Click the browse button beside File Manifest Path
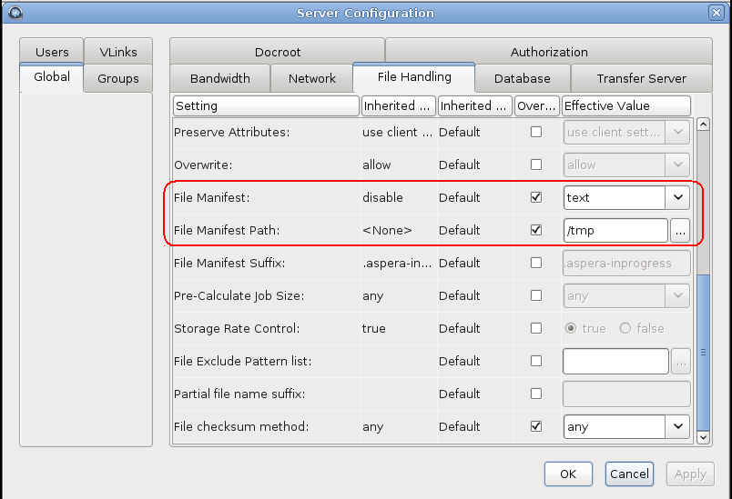The width and height of the screenshot is (732, 499). click(x=680, y=231)
